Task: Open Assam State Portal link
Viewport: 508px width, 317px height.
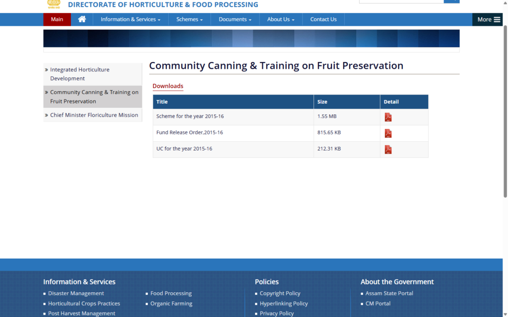Action: pos(389,293)
